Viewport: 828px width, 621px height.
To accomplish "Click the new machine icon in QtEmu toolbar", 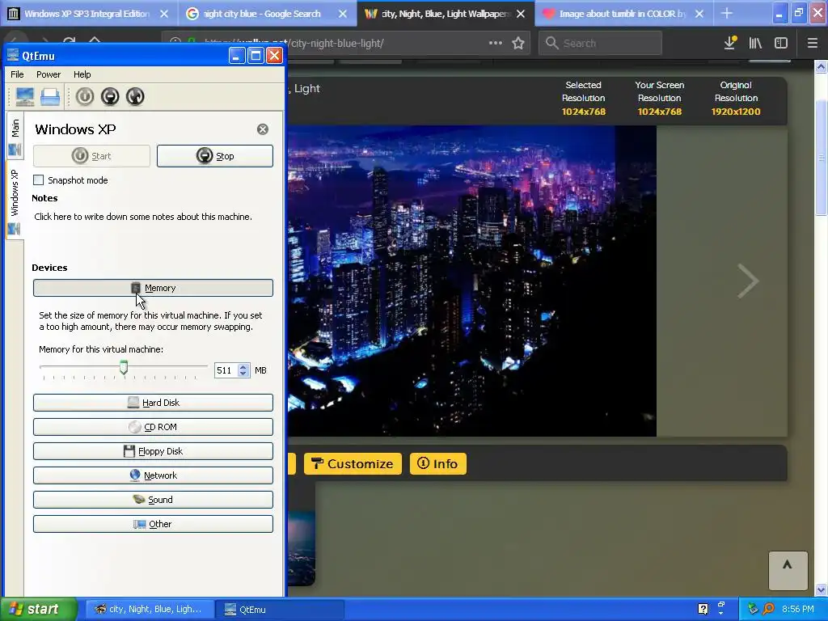I will coord(25,97).
